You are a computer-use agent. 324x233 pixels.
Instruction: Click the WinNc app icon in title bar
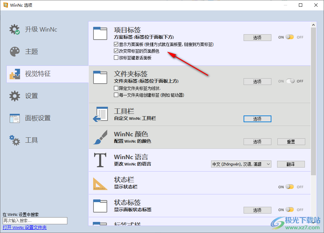click(6, 5)
